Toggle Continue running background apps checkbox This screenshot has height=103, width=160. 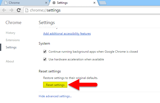coord(45,52)
